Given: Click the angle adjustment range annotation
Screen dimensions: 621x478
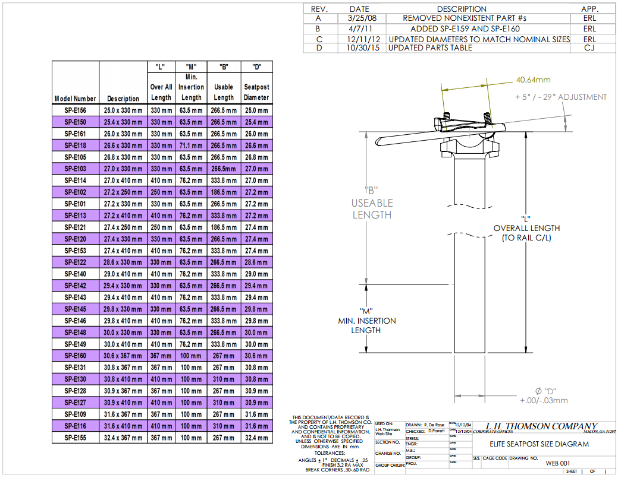Looking at the screenshot, I should [x=561, y=97].
